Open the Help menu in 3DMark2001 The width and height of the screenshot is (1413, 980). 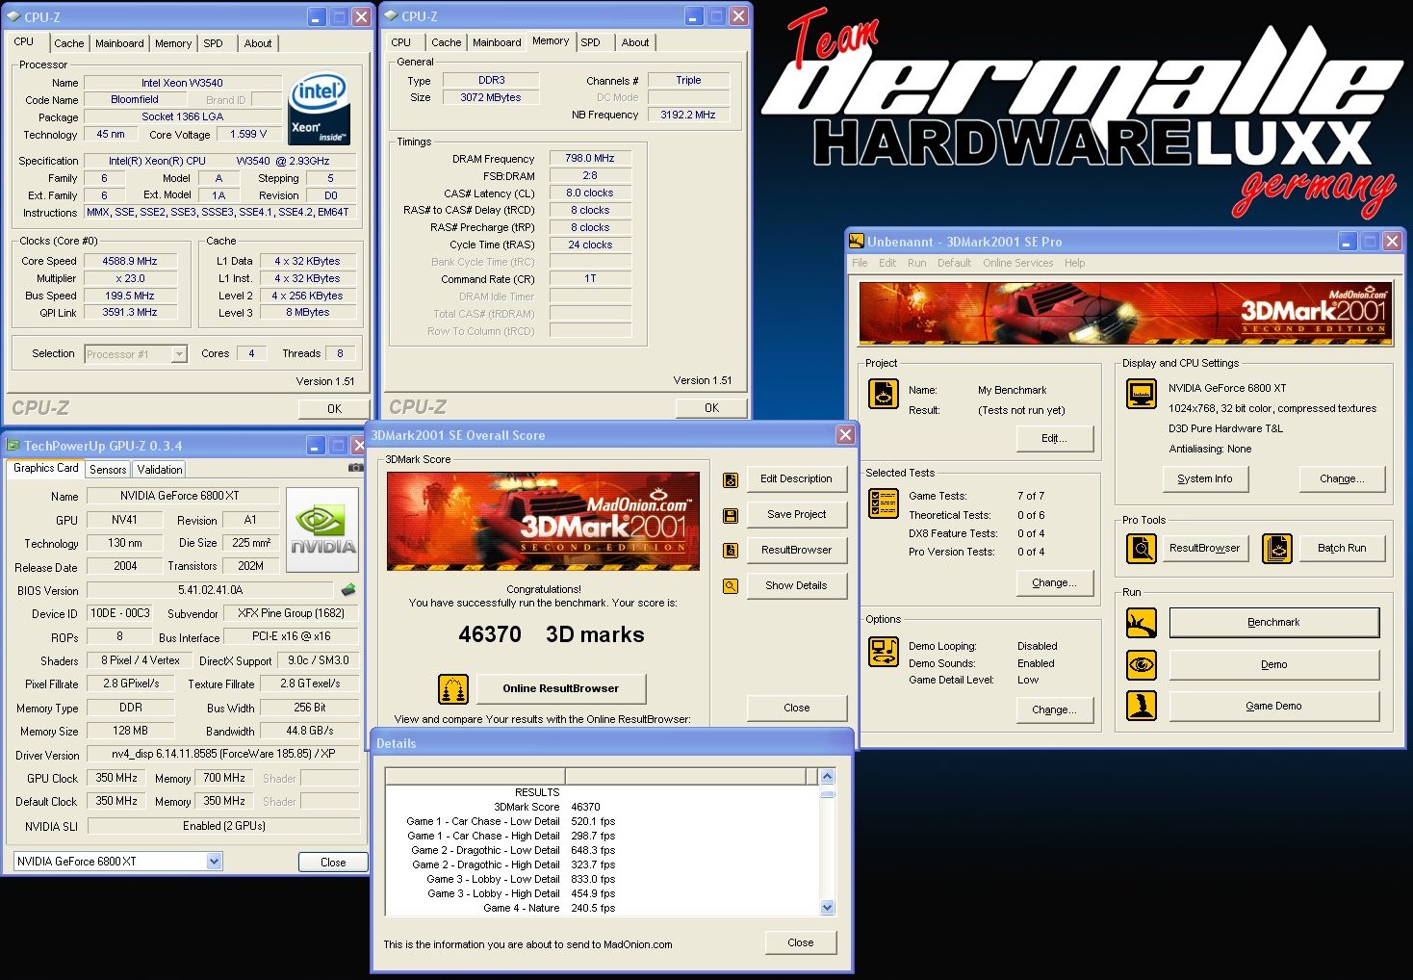click(1074, 263)
